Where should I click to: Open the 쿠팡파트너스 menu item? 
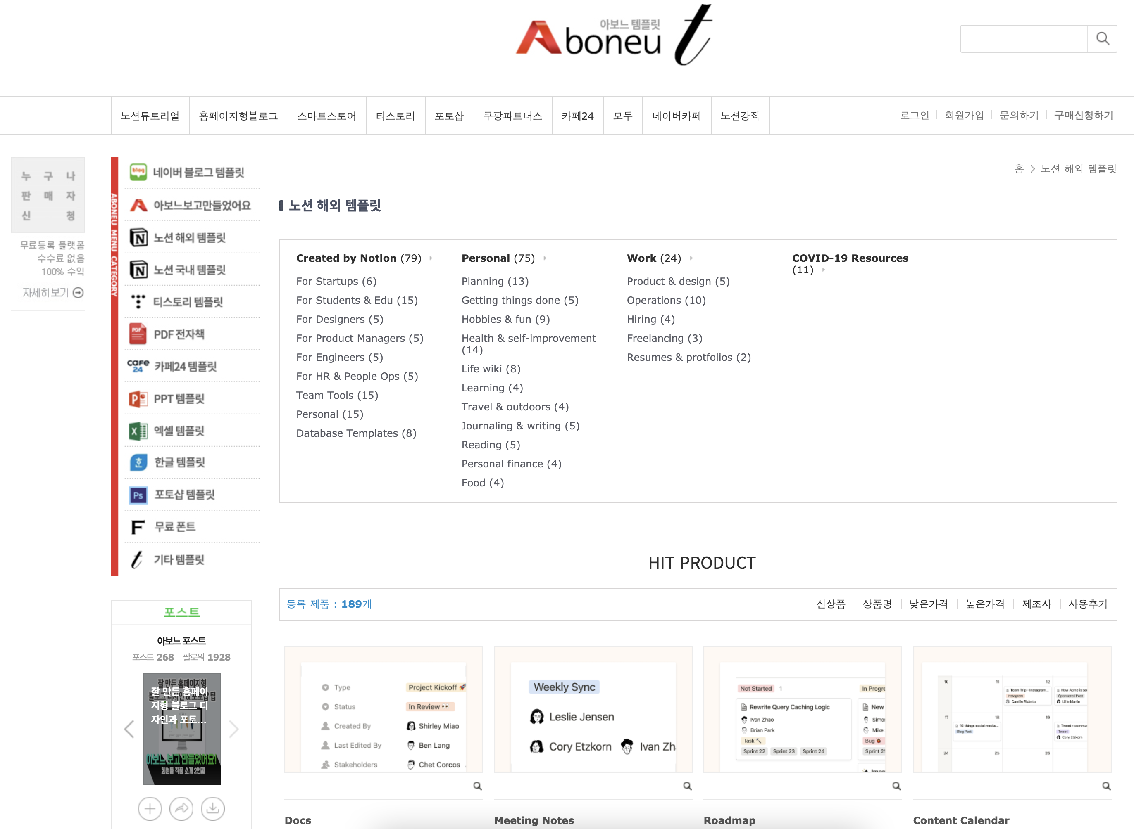pyautogui.click(x=513, y=116)
